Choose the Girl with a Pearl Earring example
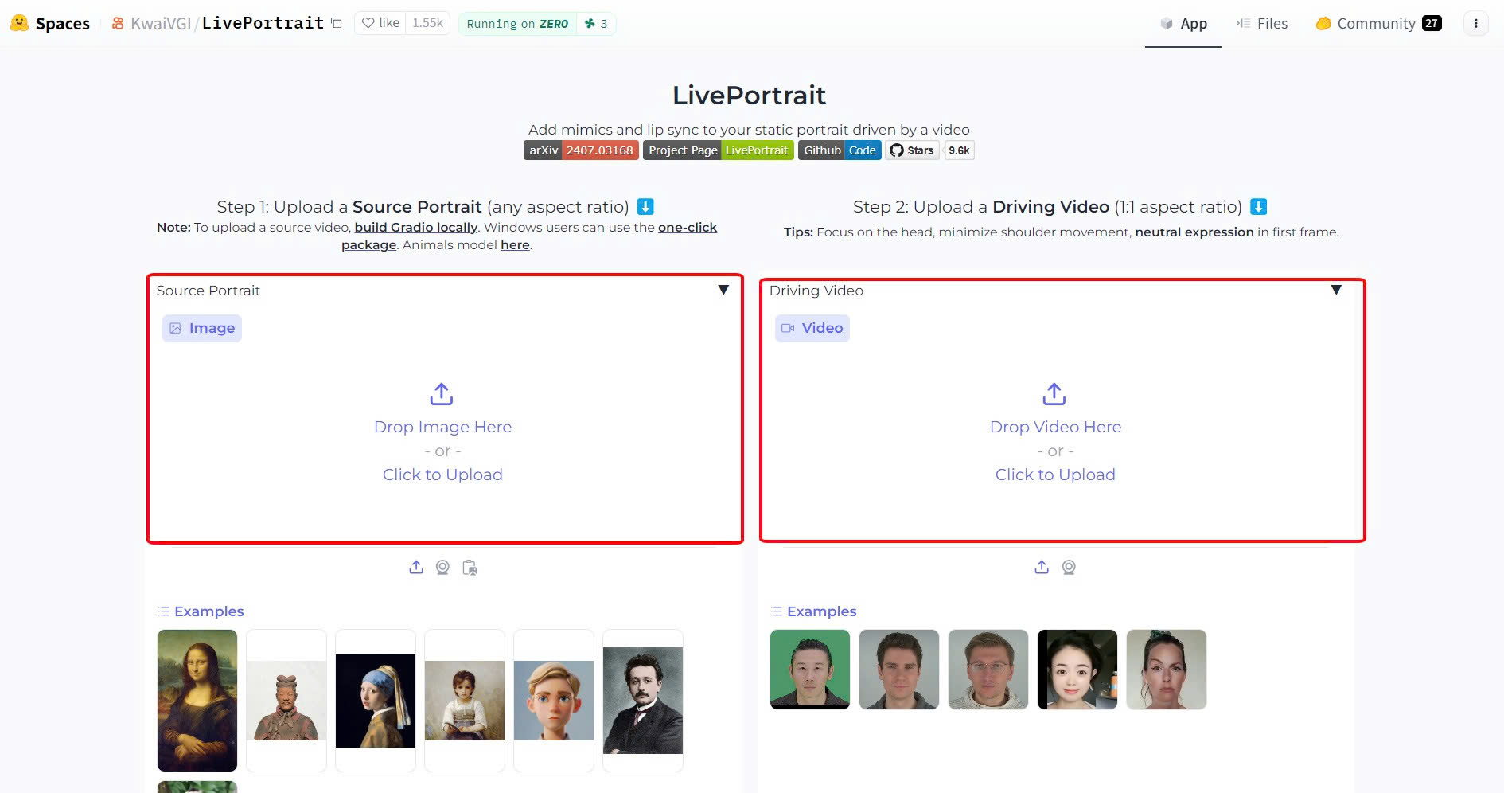 coord(376,701)
